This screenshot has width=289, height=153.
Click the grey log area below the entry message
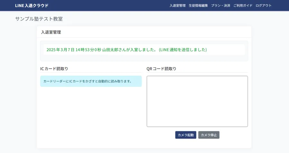pyautogui.click(x=144, y=58)
